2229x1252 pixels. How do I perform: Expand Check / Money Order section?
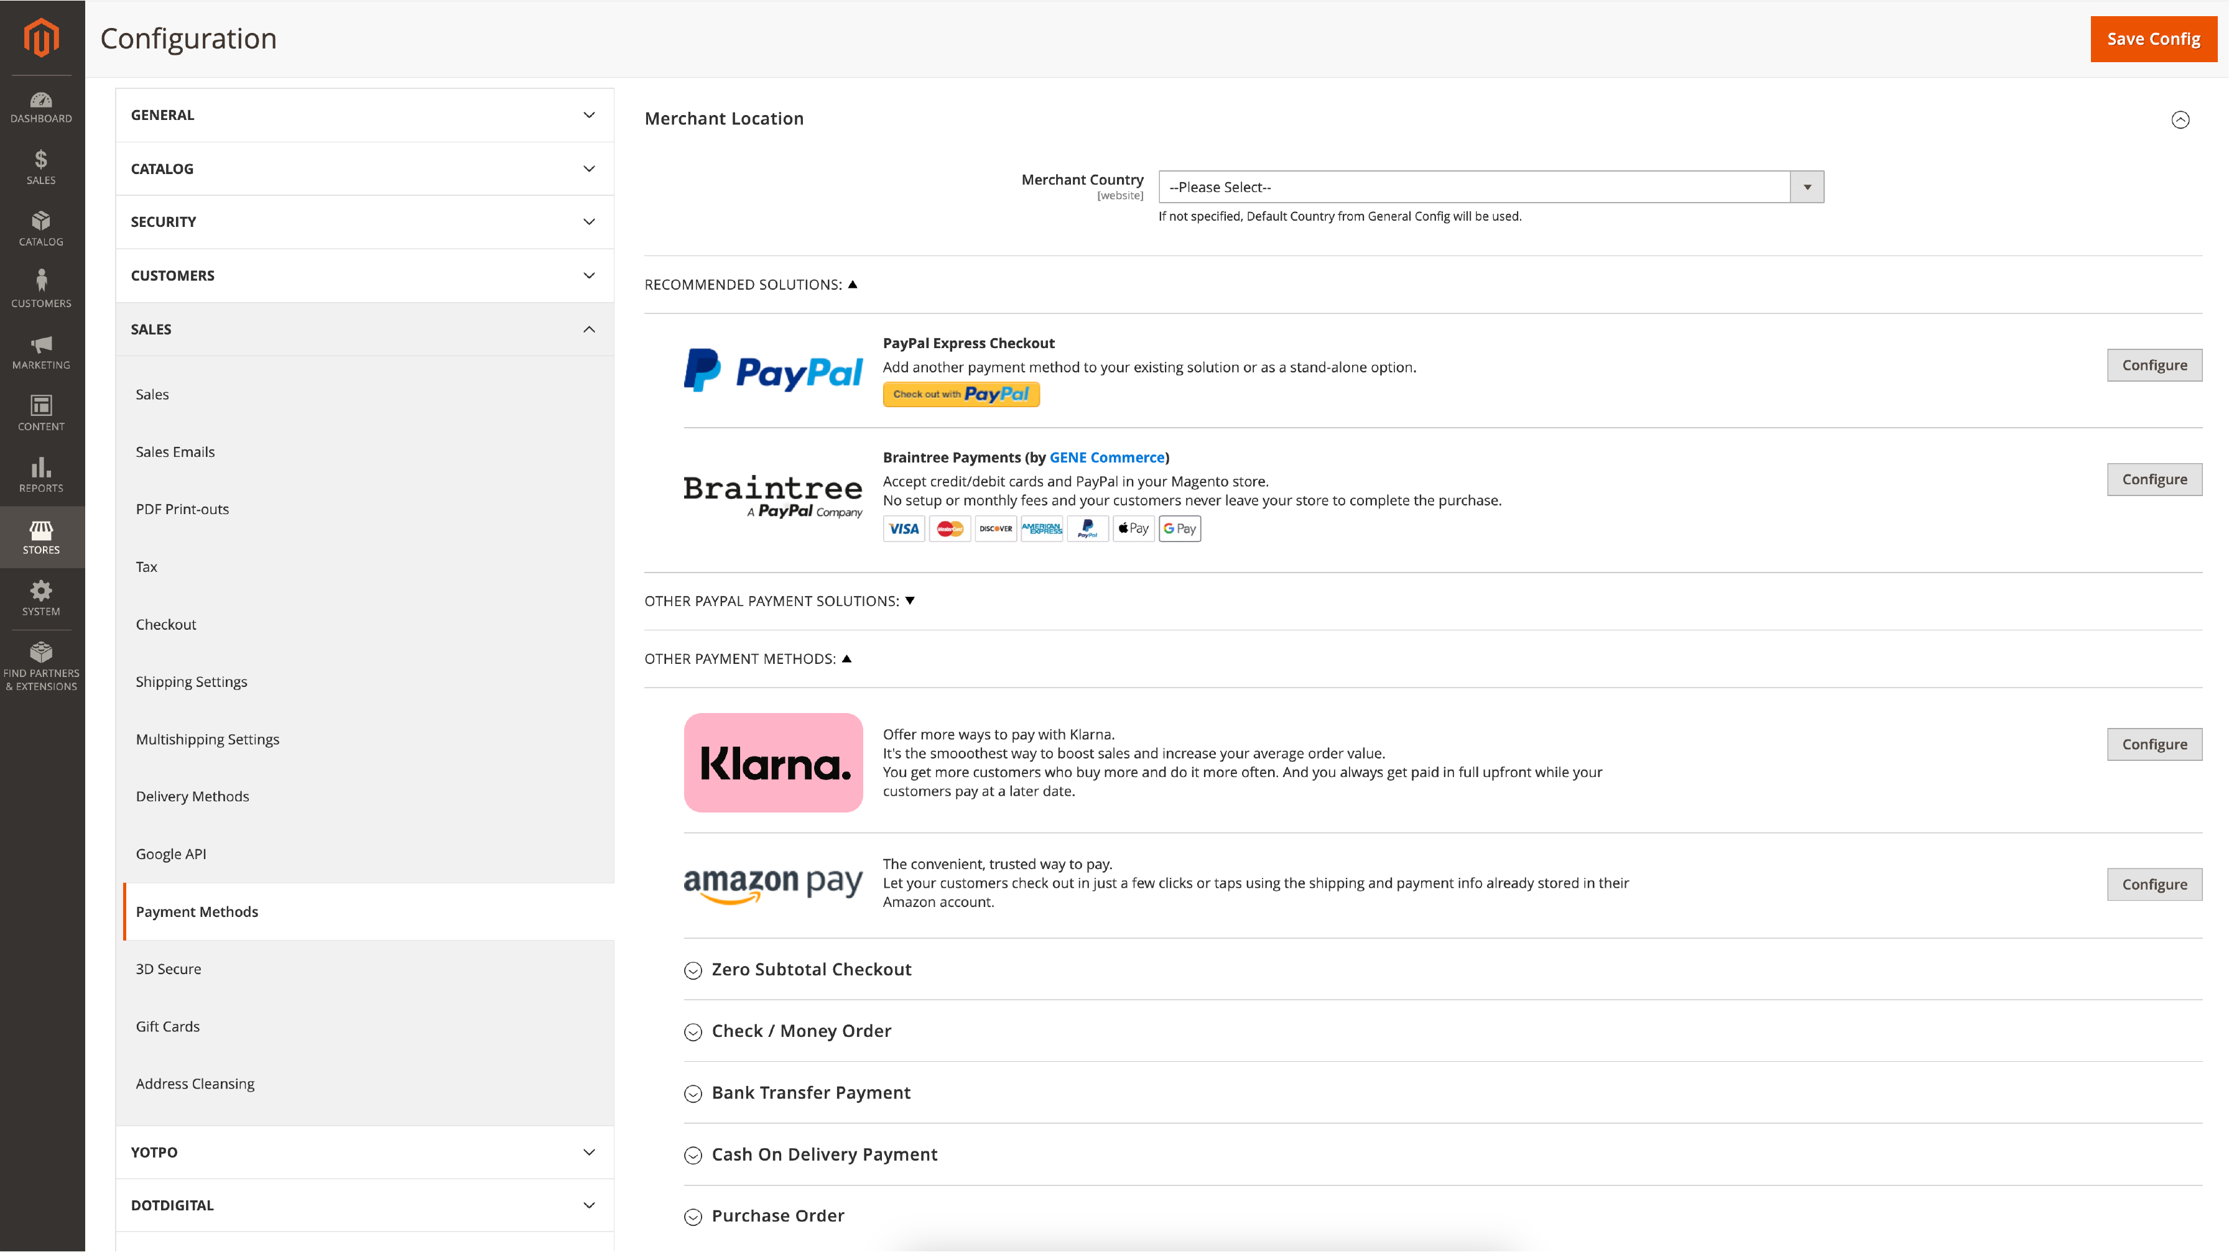(787, 1031)
